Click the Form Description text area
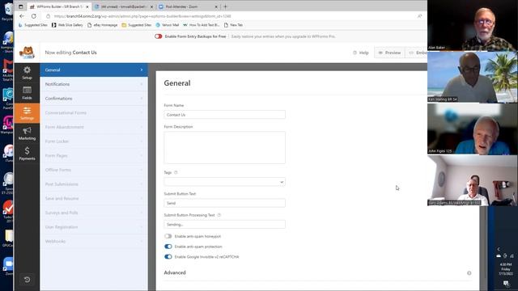This screenshot has width=518, height=291. [x=224, y=147]
